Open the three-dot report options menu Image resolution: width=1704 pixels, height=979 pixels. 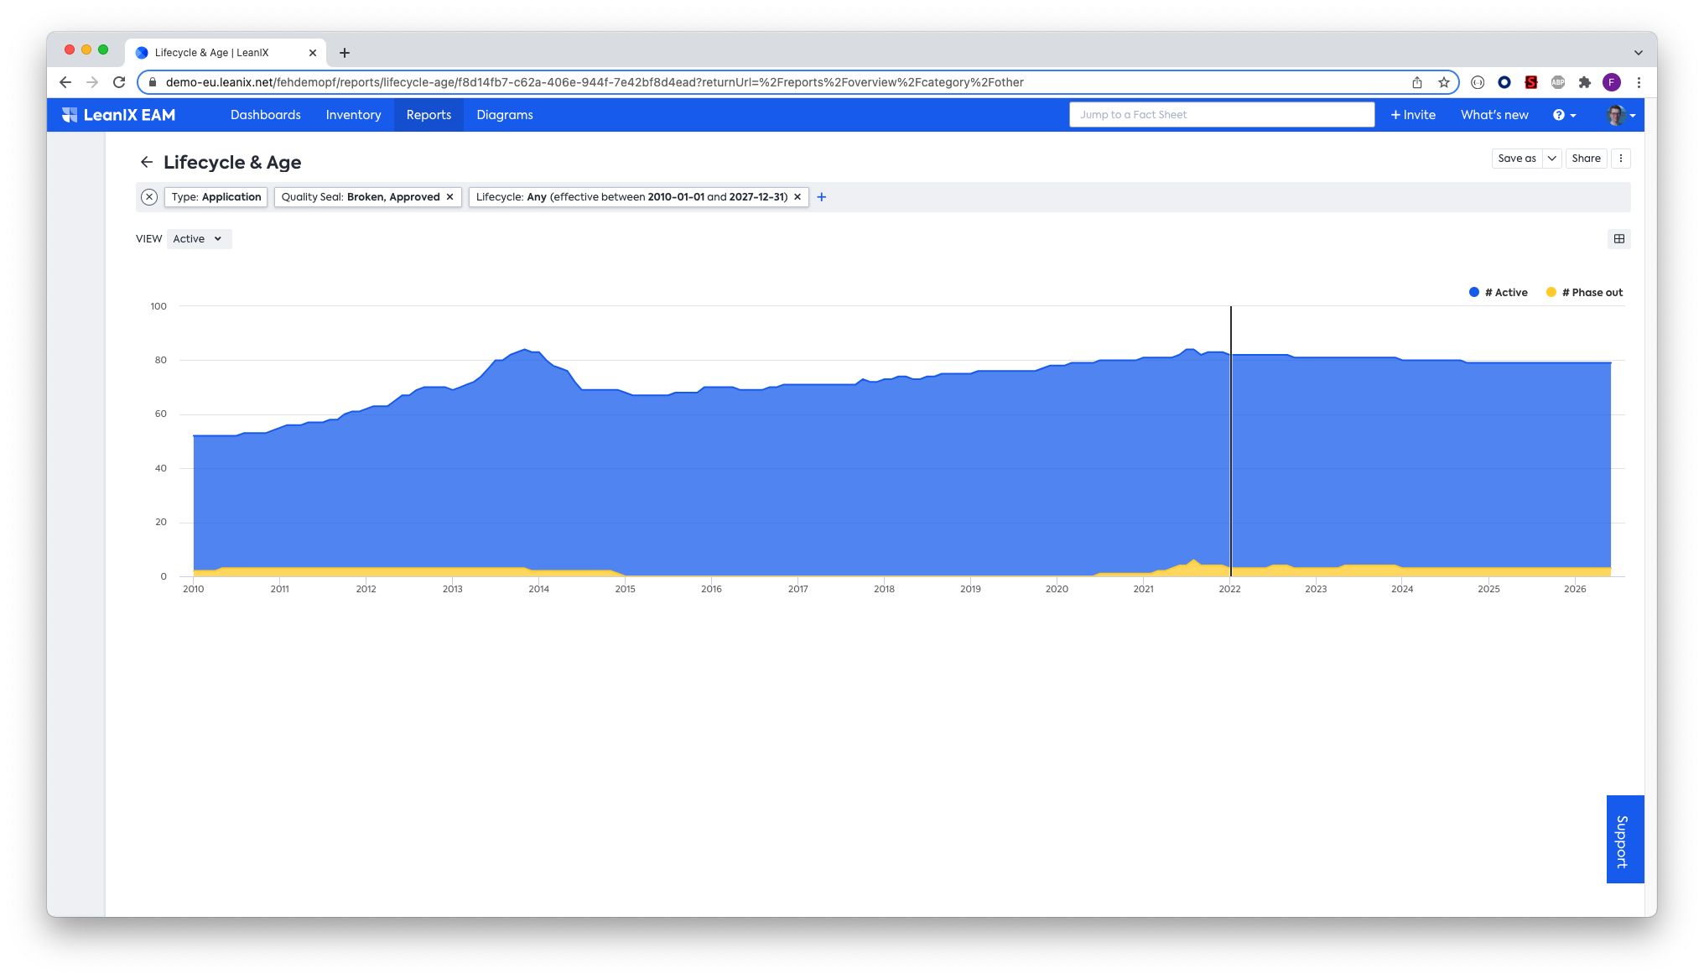pyautogui.click(x=1621, y=159)
